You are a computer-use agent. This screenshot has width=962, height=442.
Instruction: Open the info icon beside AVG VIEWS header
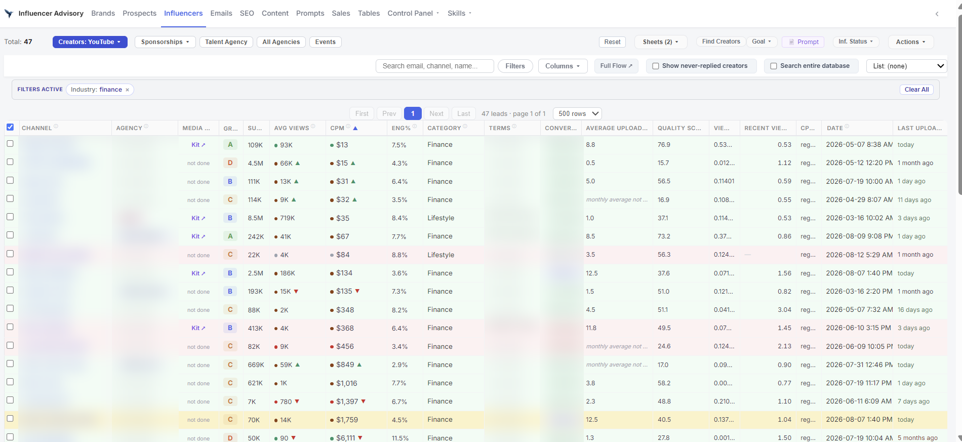[x=313, y=127]
